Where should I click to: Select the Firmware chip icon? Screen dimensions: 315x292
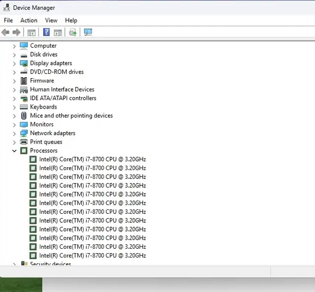pyautogui.click(x=24, y=81)
